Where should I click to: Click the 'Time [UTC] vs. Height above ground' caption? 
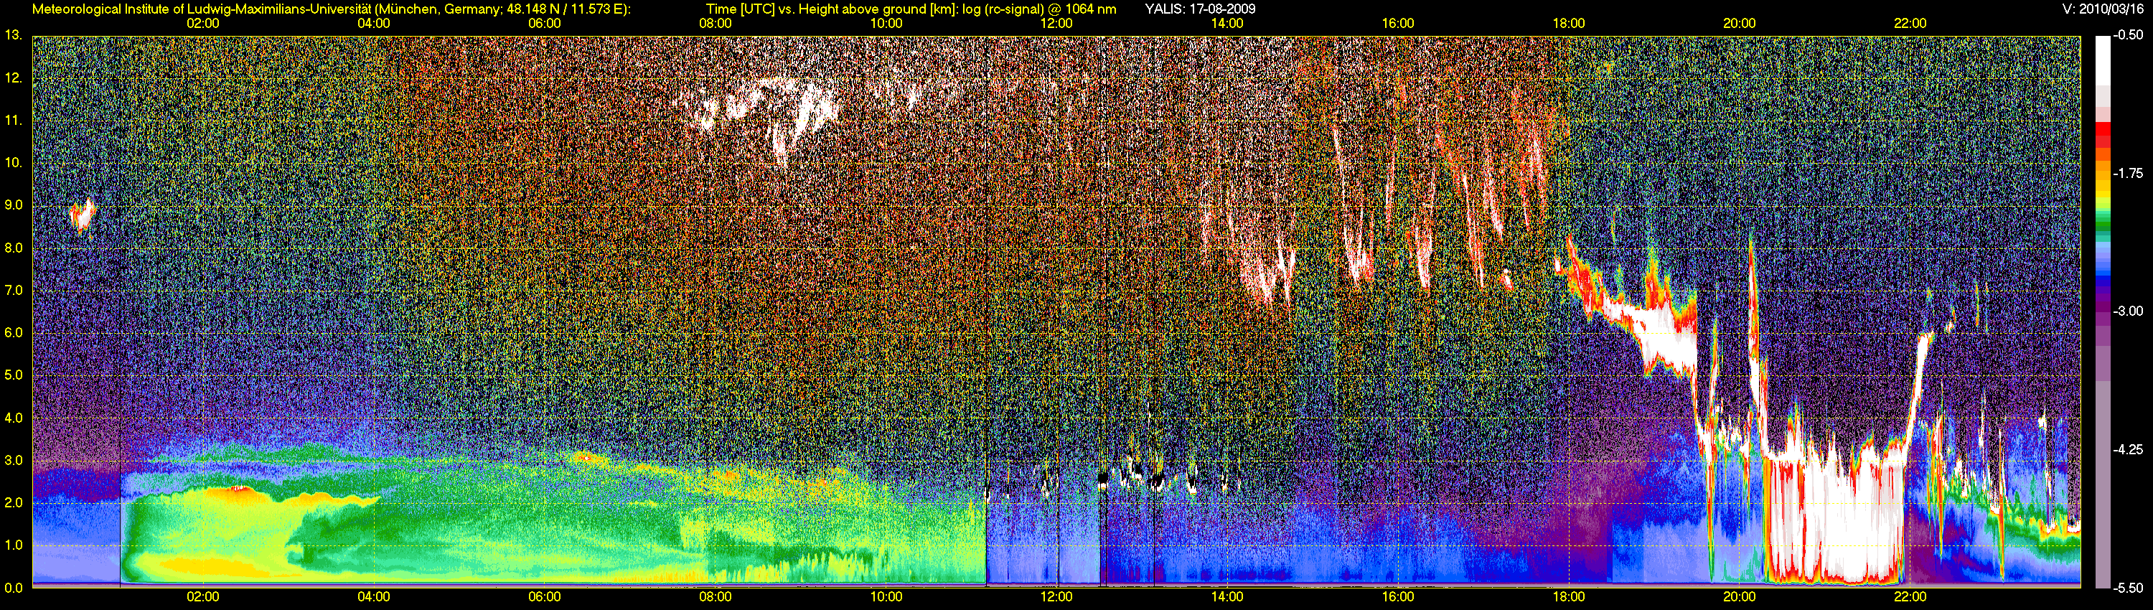click(x=911, y=9)
